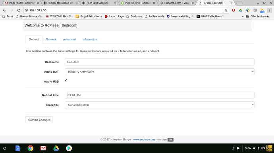Click the battery status icon

click(259, 148)
